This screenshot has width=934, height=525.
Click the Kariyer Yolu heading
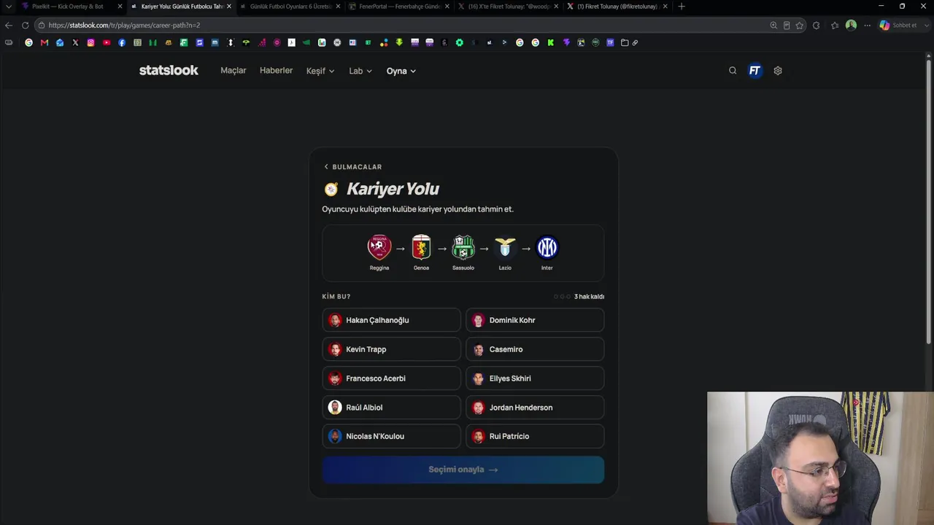(x=393, y=189)
